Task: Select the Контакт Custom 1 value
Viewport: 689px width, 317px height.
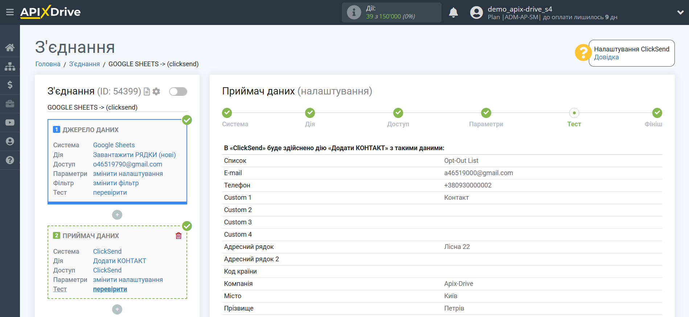Action: (x=456, y=198)
